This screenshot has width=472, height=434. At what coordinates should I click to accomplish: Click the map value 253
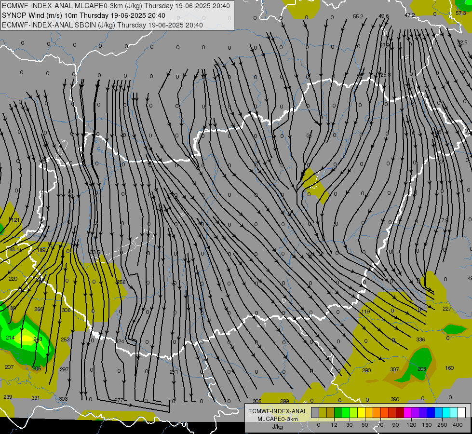point(65,340)
